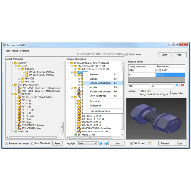Select the CV05 PART replacement cell
The image size is (191, 191).
pos(170,71)
